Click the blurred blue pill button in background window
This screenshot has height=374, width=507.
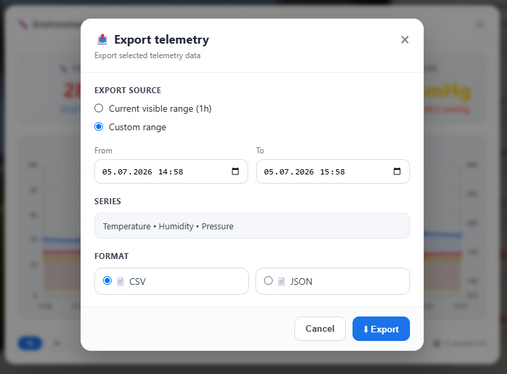point(30,343)
